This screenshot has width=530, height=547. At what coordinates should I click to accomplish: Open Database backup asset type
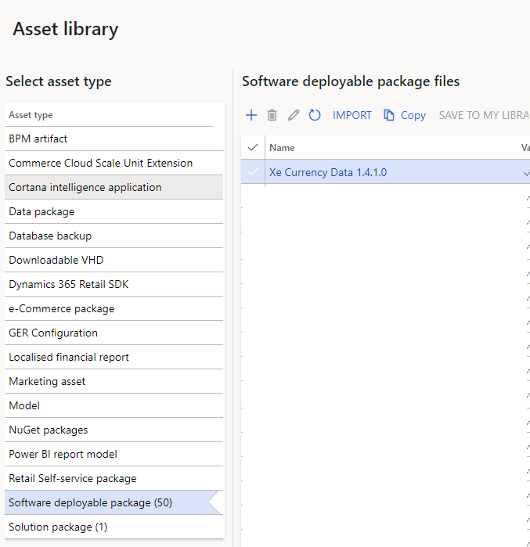tap(50, 236)
